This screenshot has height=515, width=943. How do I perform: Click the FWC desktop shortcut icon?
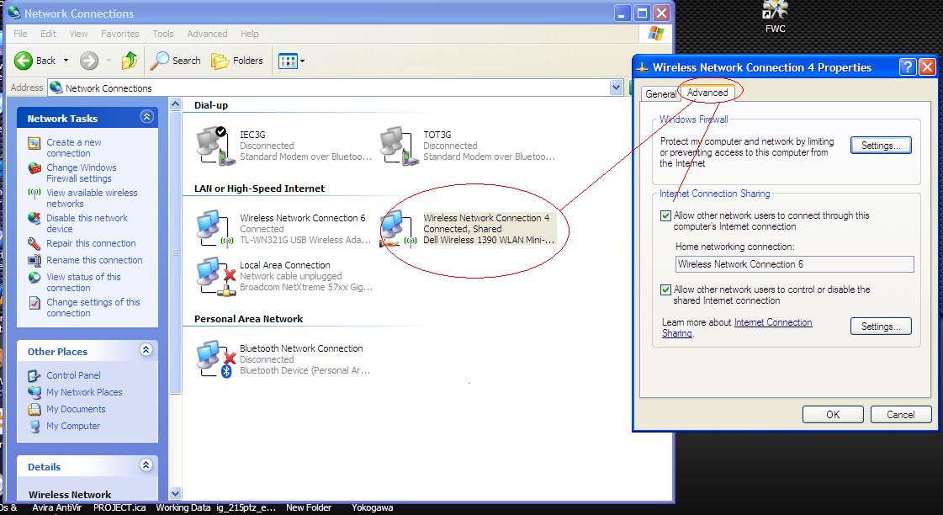[776, 10]
